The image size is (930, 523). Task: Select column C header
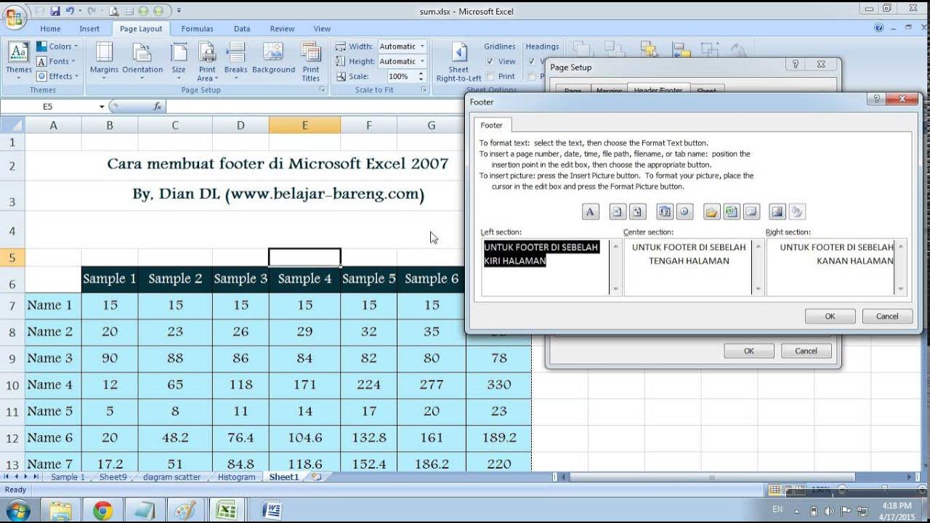(x=175, y=126)
